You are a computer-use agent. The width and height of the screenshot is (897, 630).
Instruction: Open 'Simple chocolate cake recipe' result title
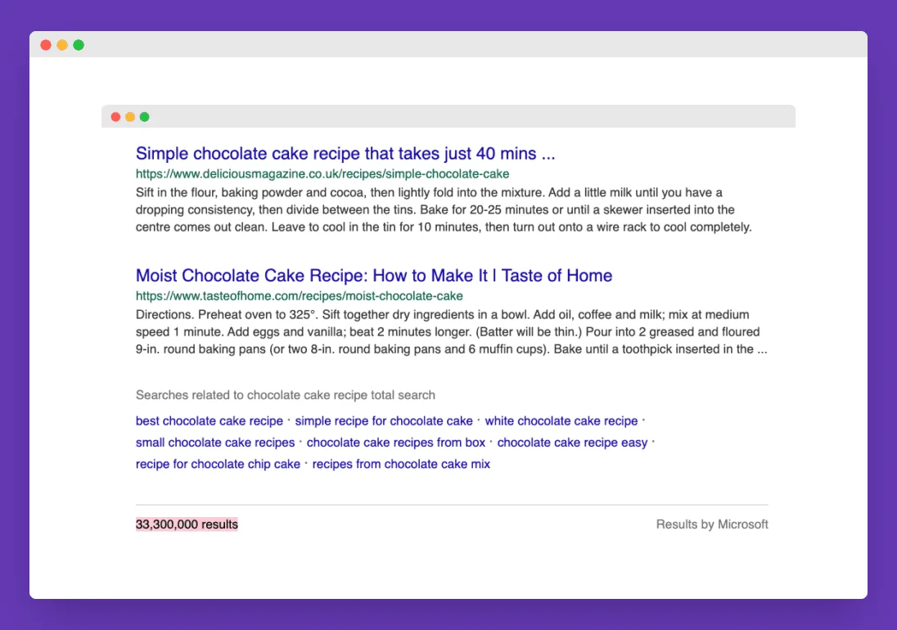[345, 154]
